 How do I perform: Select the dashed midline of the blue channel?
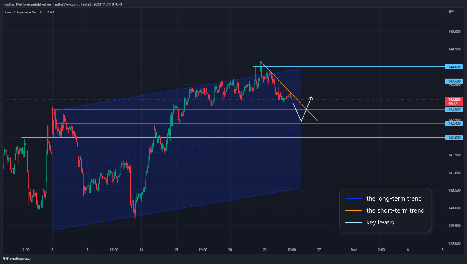[177, 149]
